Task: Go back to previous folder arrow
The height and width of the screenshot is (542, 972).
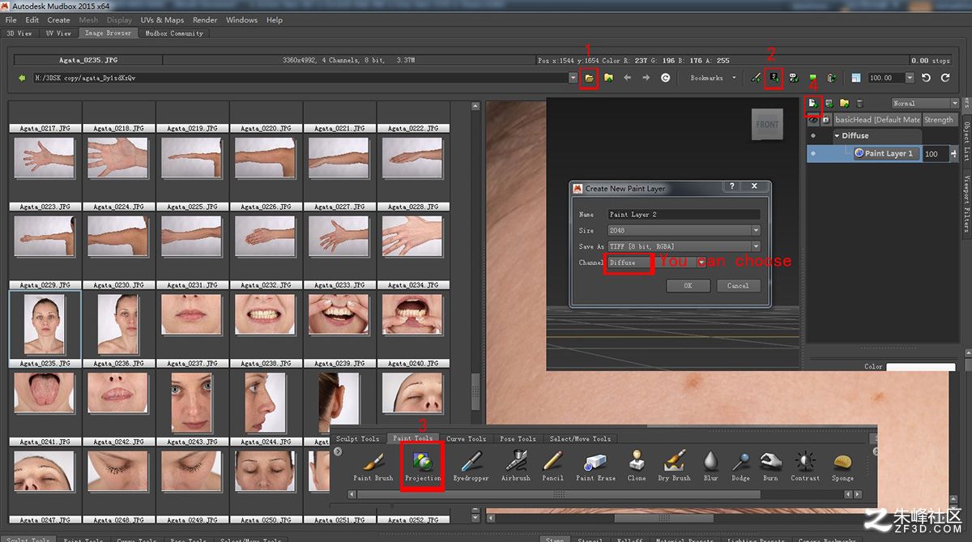Action: 628,78
